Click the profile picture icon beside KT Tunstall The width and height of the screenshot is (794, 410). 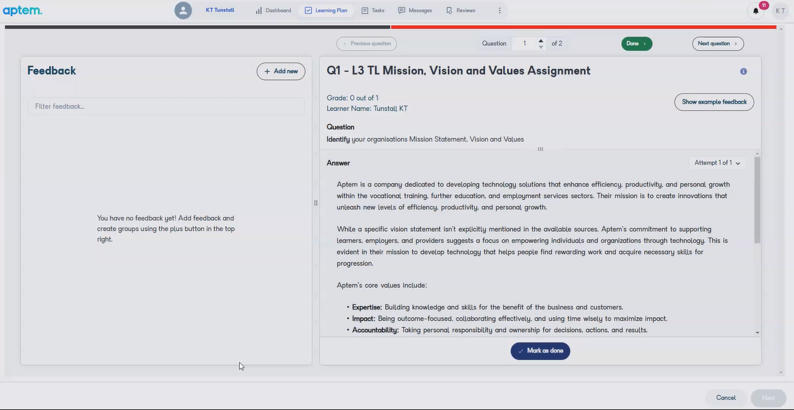coord(183,10)
